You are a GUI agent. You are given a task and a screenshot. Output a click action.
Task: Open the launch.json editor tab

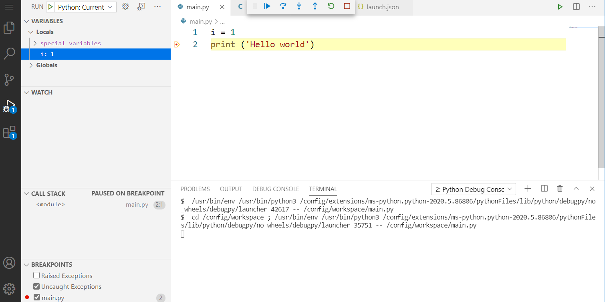(383, 7)
